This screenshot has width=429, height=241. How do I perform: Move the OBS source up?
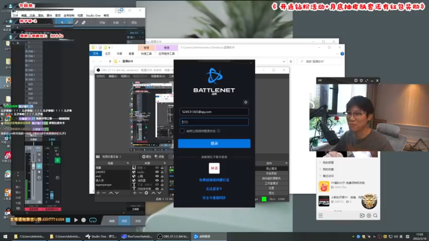[x=153, y=193]
